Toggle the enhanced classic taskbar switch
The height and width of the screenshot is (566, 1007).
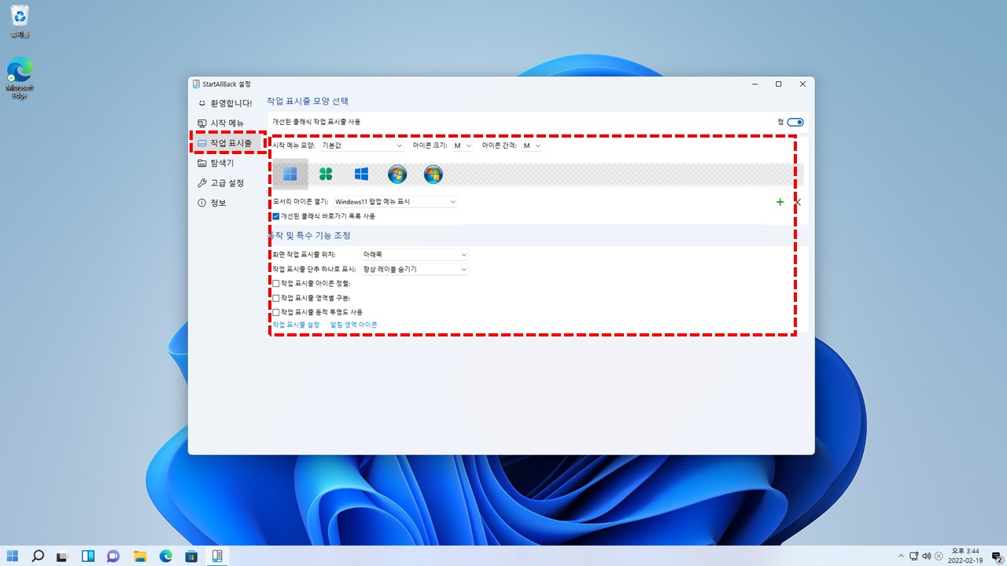(795, 122)
